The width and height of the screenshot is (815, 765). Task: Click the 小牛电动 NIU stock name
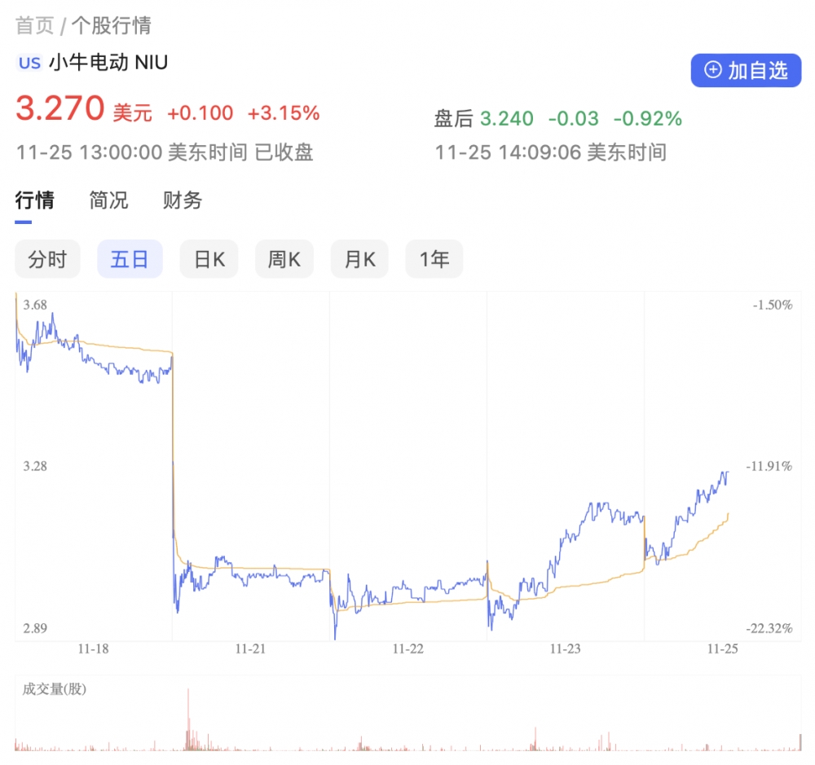click(108, 63)
